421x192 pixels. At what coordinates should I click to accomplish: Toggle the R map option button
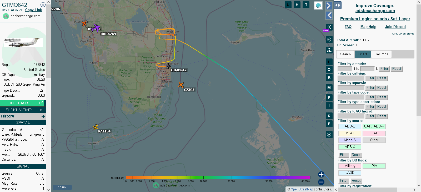pos(329,116)
